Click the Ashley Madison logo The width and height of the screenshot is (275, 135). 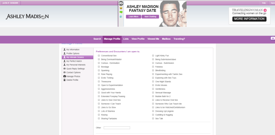[x=27, y=17]
